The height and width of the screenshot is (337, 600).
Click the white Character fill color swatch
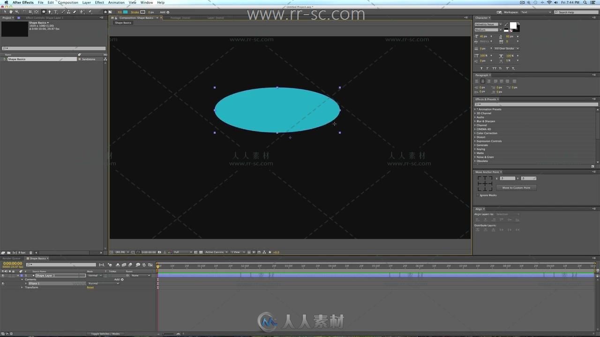click(x=513, y=25)
